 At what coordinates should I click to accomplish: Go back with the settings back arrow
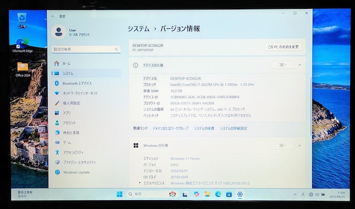[53, 16]
